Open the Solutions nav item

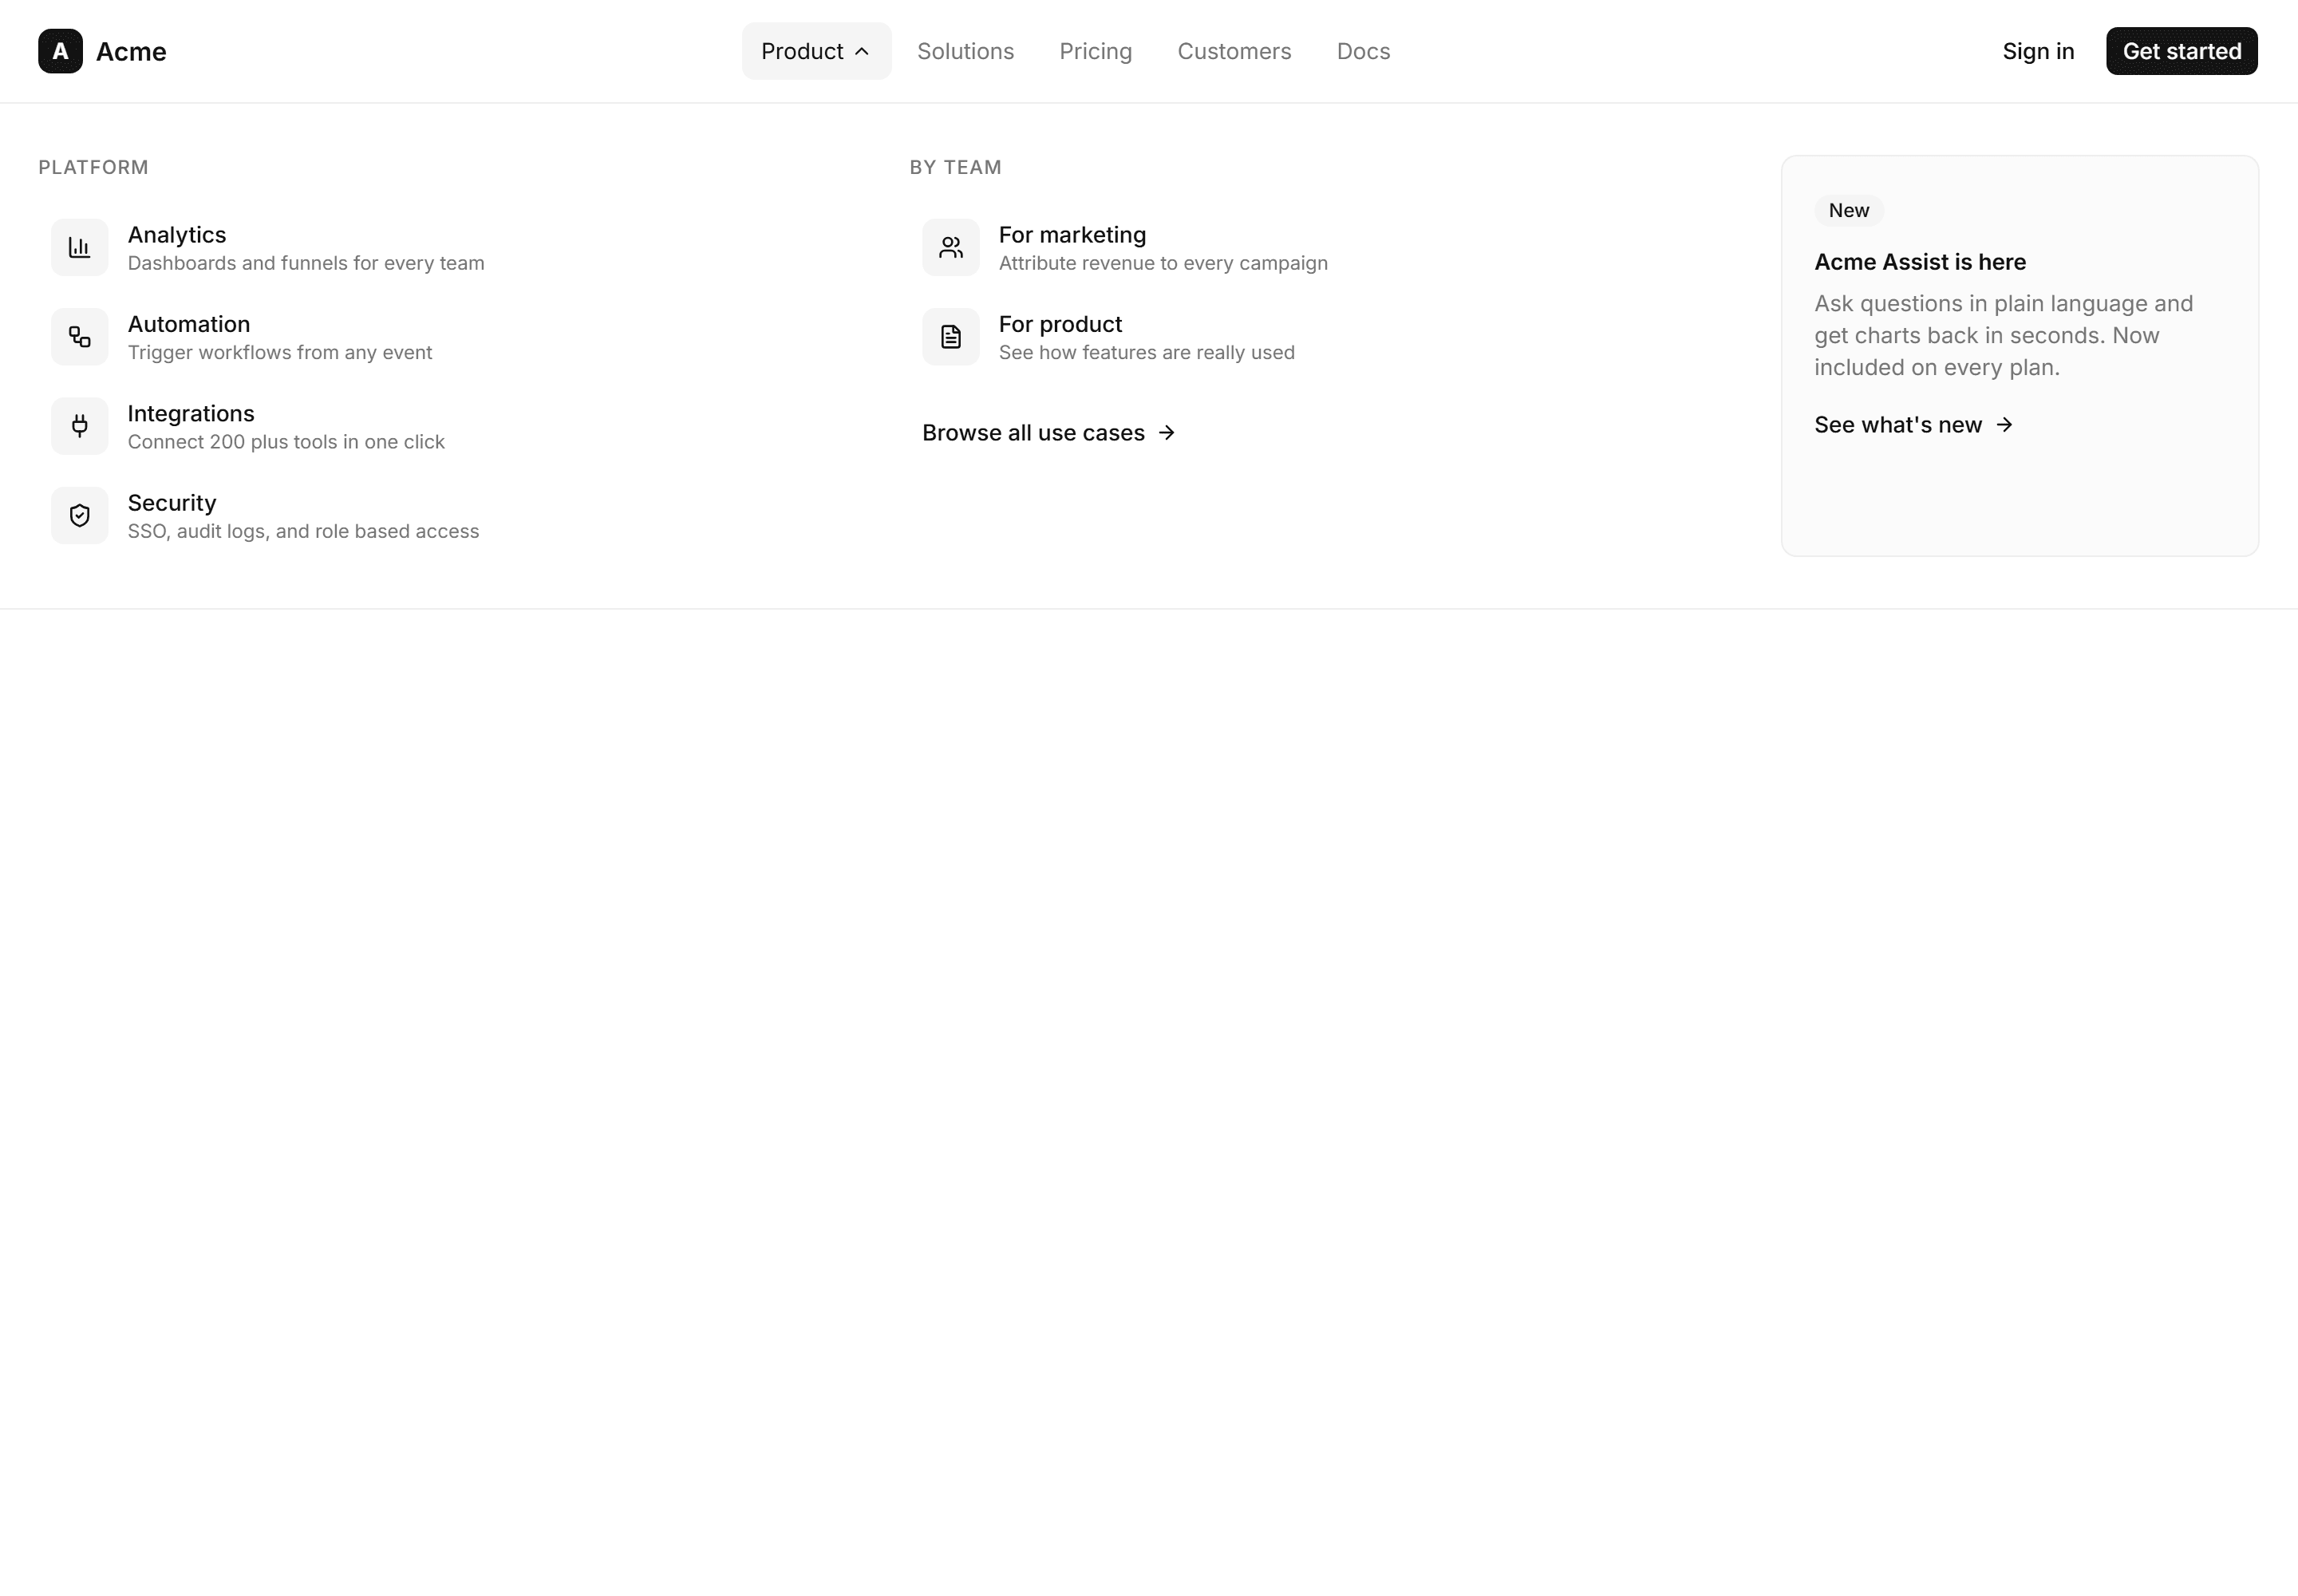(965, 51)
